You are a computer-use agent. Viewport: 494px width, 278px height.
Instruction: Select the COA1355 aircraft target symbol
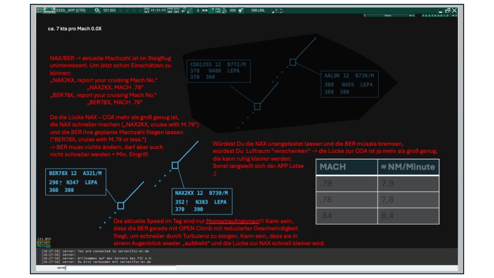click(257, 107)
